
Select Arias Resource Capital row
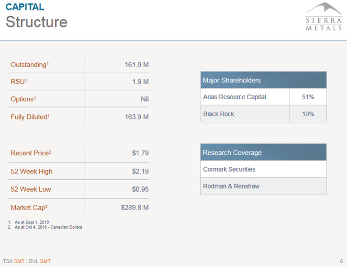(x=263, y=97)
